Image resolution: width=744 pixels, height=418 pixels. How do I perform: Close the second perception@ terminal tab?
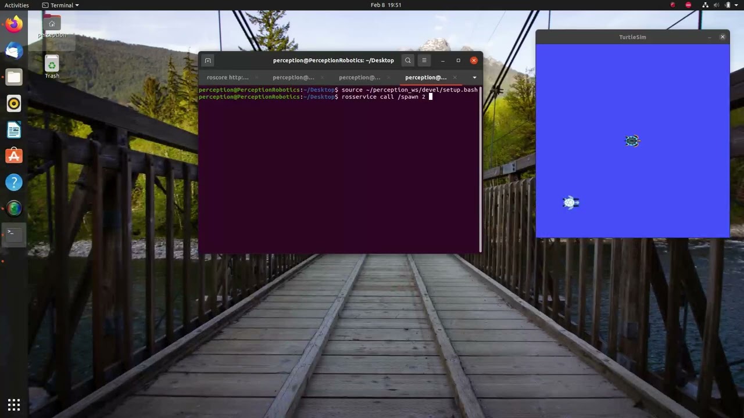[x=323, y=77]
